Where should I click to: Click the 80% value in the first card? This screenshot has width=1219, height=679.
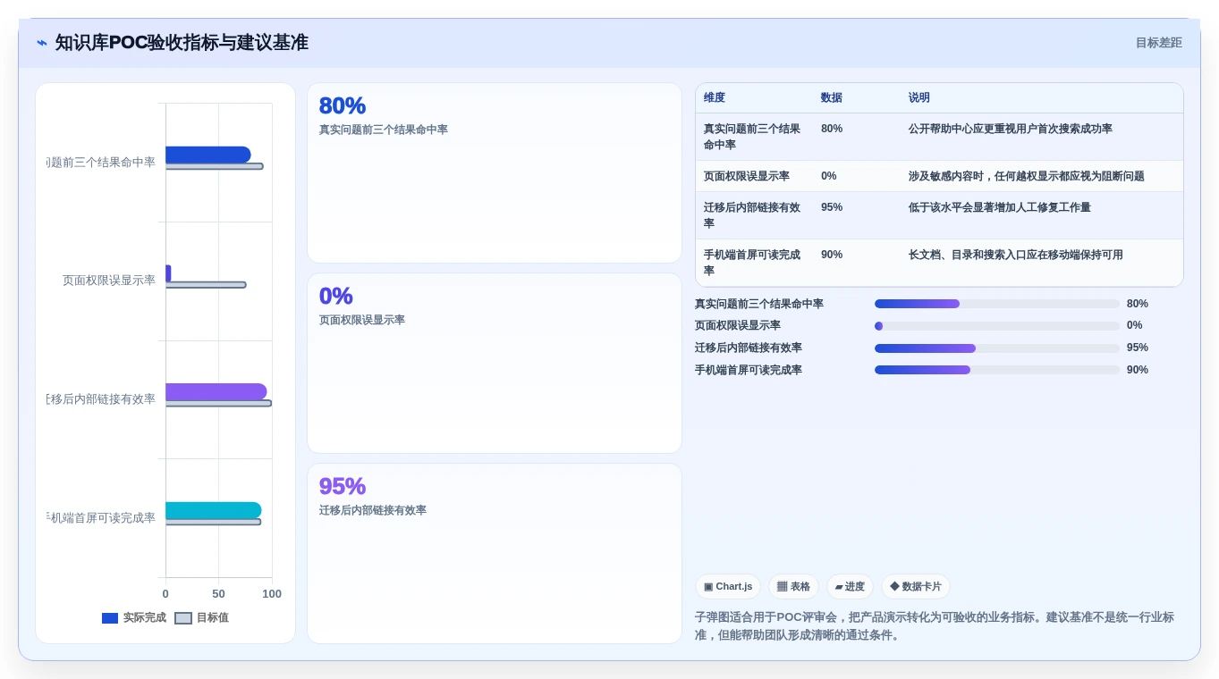[343, 105]
